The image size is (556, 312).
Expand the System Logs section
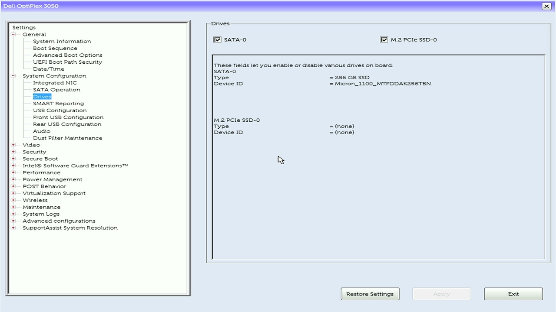tap(13, 214)
